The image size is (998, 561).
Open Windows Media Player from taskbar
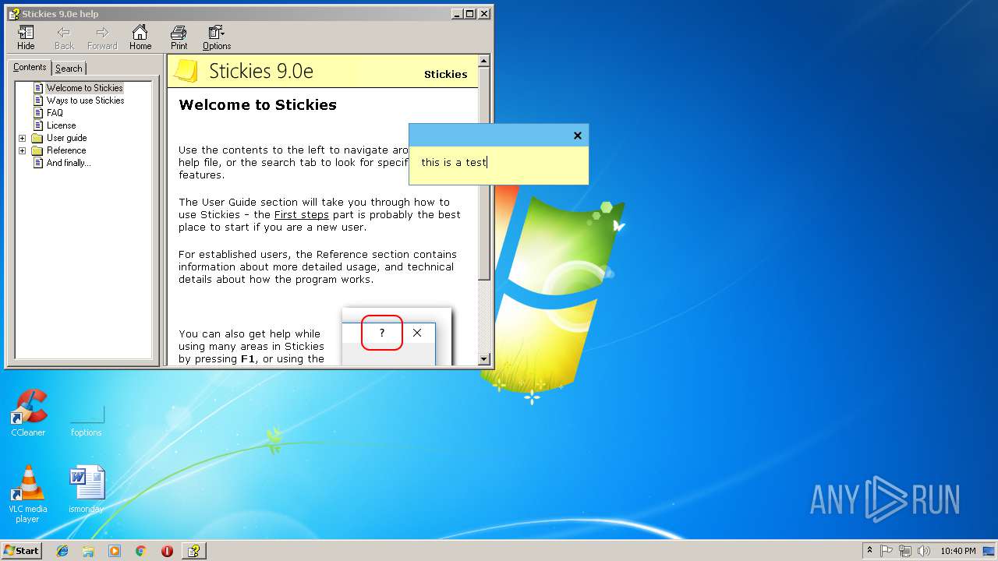click(x=115, y=551)
